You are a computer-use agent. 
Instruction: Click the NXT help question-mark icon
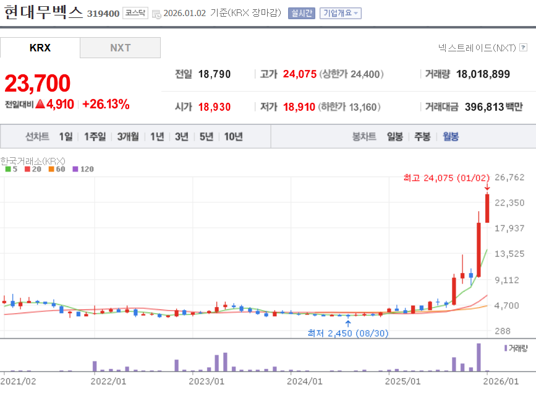pos(523,47)
